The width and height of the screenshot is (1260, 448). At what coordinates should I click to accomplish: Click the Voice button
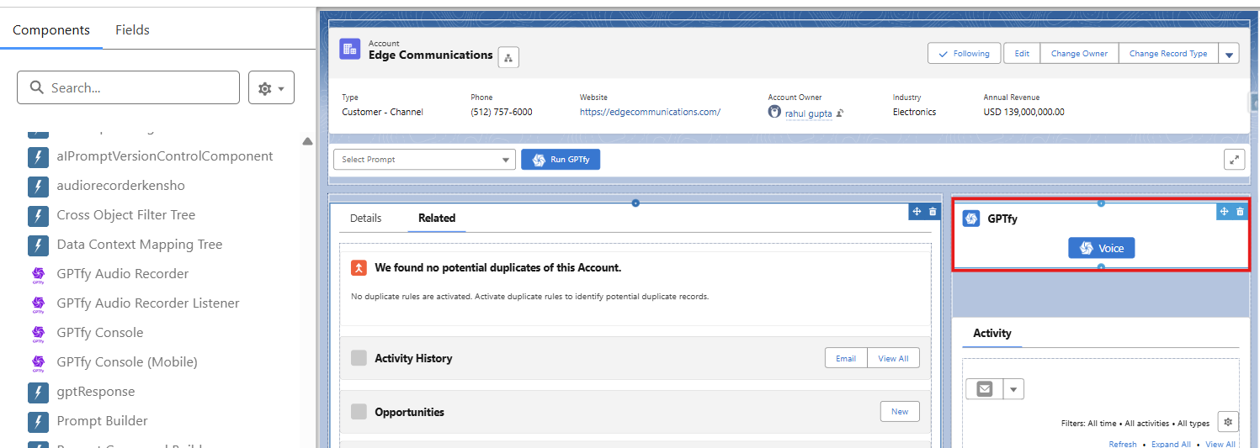(x=1102, y=248)
